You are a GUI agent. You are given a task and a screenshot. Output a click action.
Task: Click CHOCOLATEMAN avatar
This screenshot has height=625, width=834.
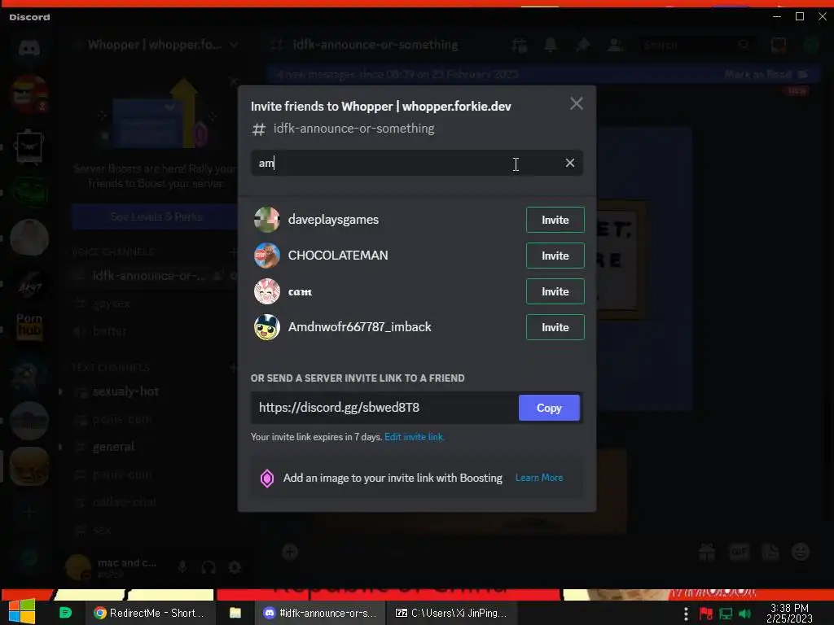267,256
